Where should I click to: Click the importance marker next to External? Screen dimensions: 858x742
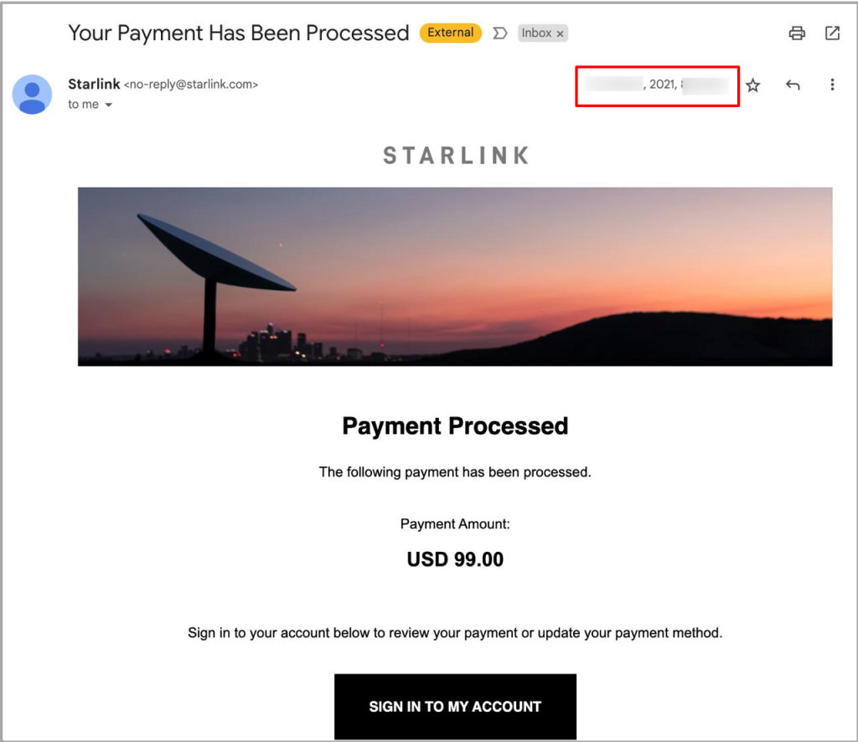(x=499, y=33)
